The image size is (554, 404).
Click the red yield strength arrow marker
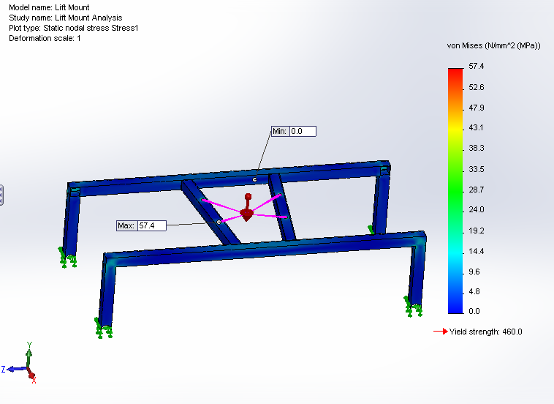point(441,332)
